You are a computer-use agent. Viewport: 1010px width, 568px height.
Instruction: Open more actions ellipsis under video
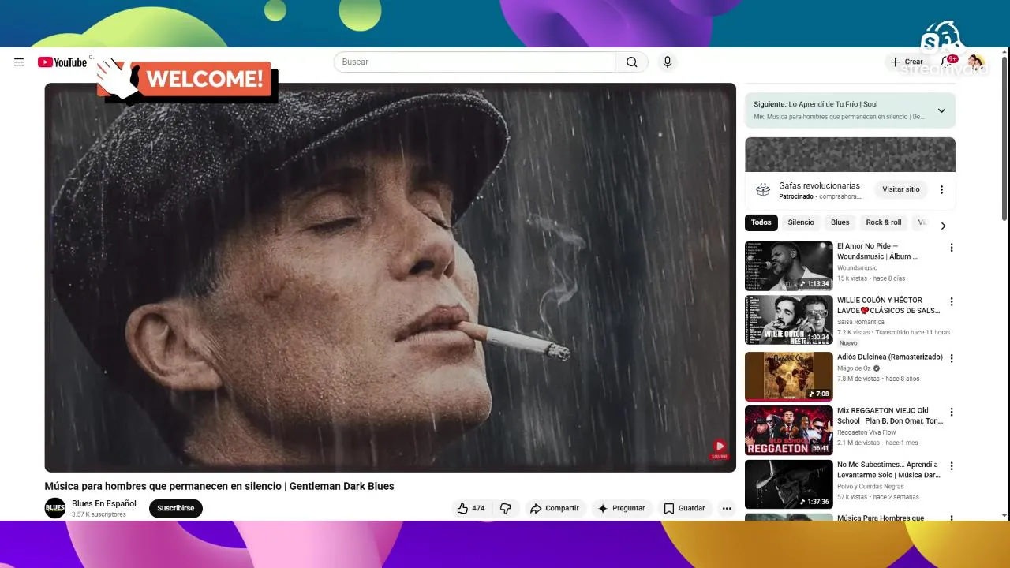(727, 509)
